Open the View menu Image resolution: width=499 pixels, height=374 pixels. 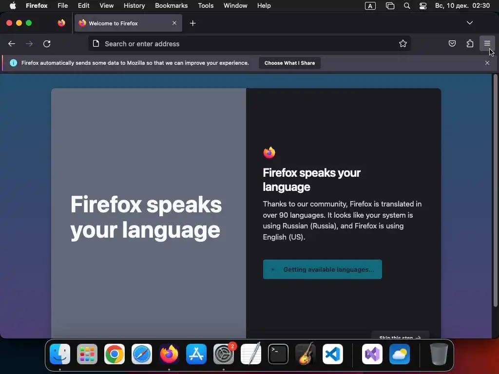(x=106, y=6)
